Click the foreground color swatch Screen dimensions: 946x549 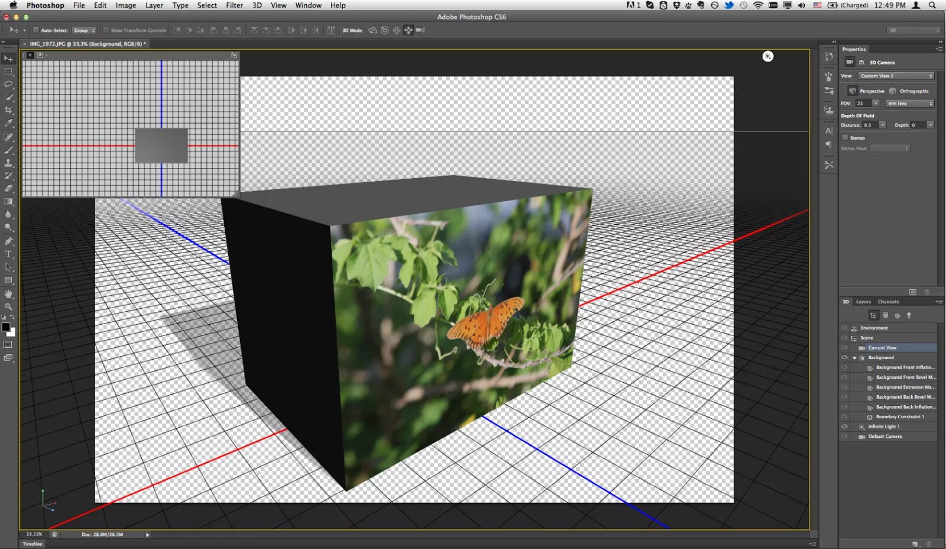pos(6,327)
